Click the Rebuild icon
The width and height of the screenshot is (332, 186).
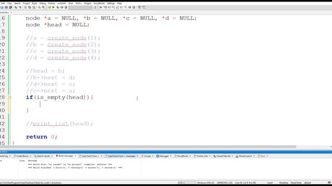click(x=62, y=7)
